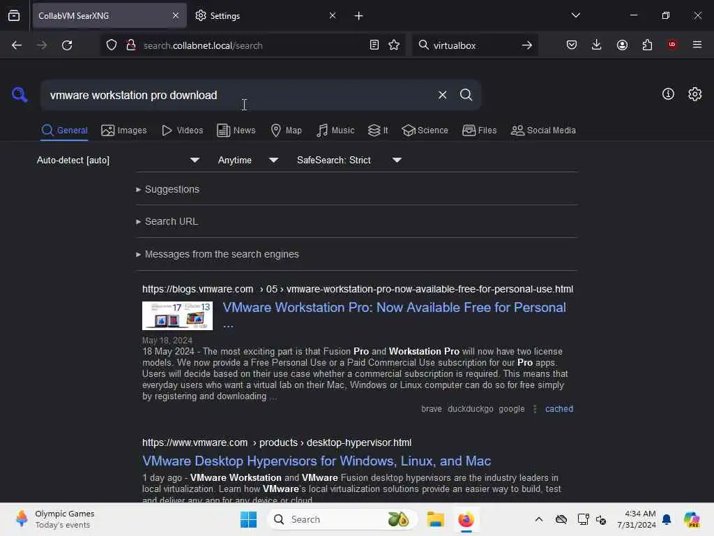
Task: Open the cached version link
Action: click(559, 409)
